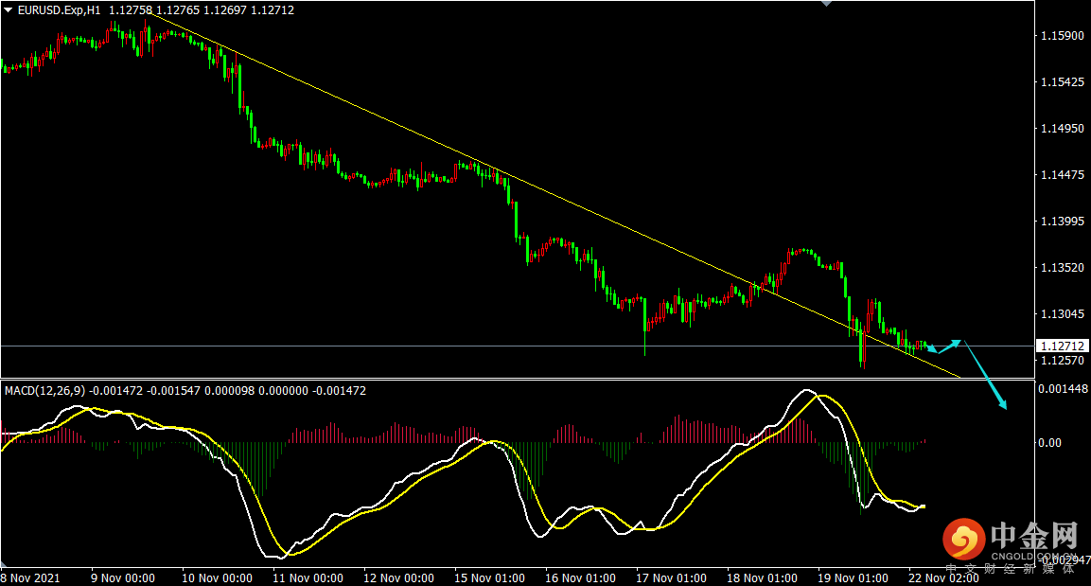This screenshot has height=586, width=1091.
Task: Click the 0.001448 MACD scale value
Action: (1064, 389)
